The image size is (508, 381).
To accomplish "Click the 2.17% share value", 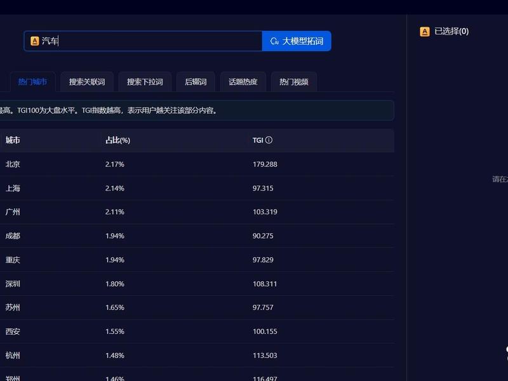I will click(x=115, y=164).
